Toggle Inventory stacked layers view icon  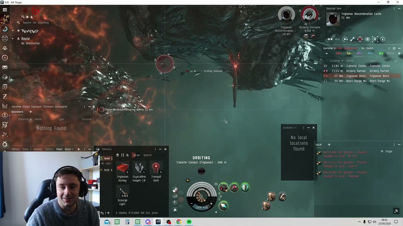117,155
